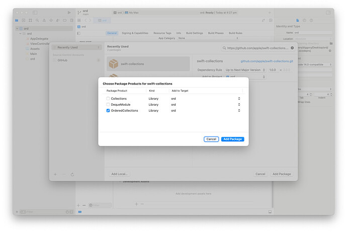Open the Dependency Rule dropdown

(245, 70)
